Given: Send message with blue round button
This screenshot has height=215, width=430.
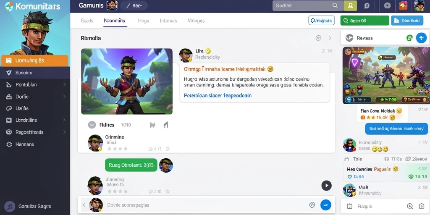Looking at the screenshot, I should click(326, 205).
